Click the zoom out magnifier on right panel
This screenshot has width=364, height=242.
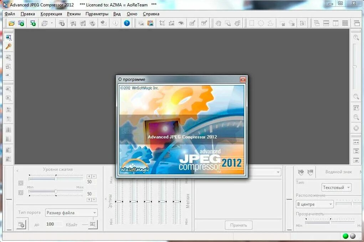(356, 97)
